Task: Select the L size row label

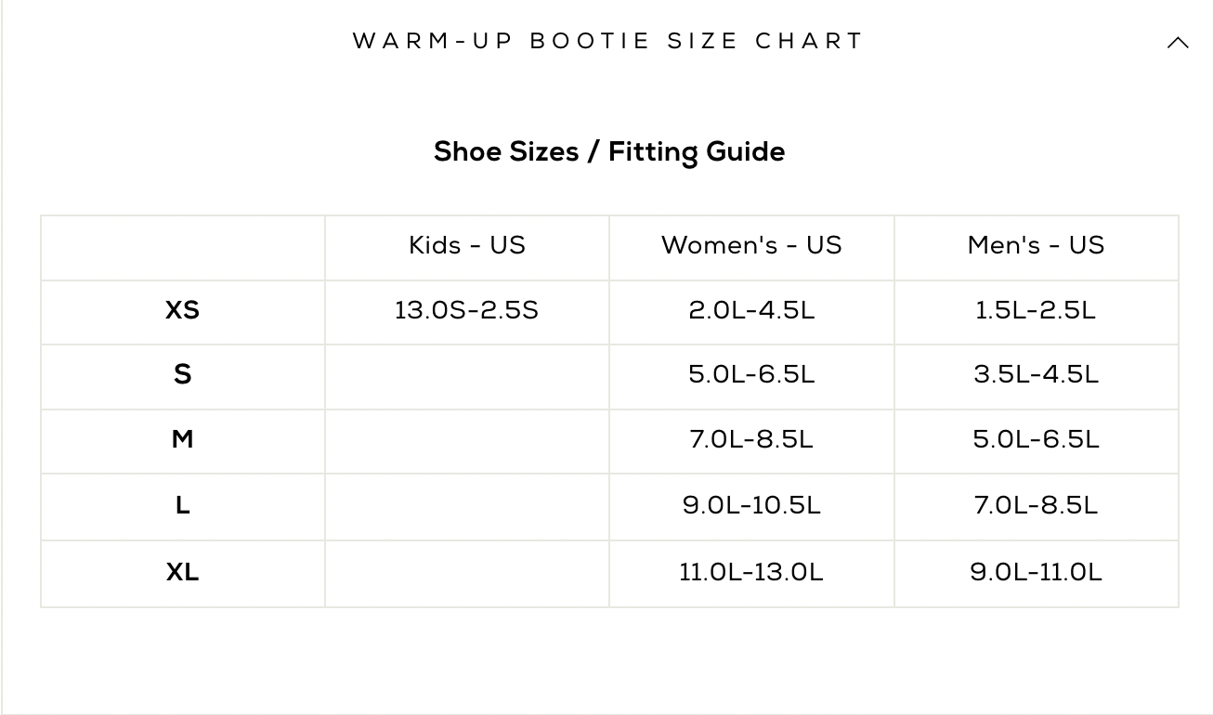Action: (182, 506)
